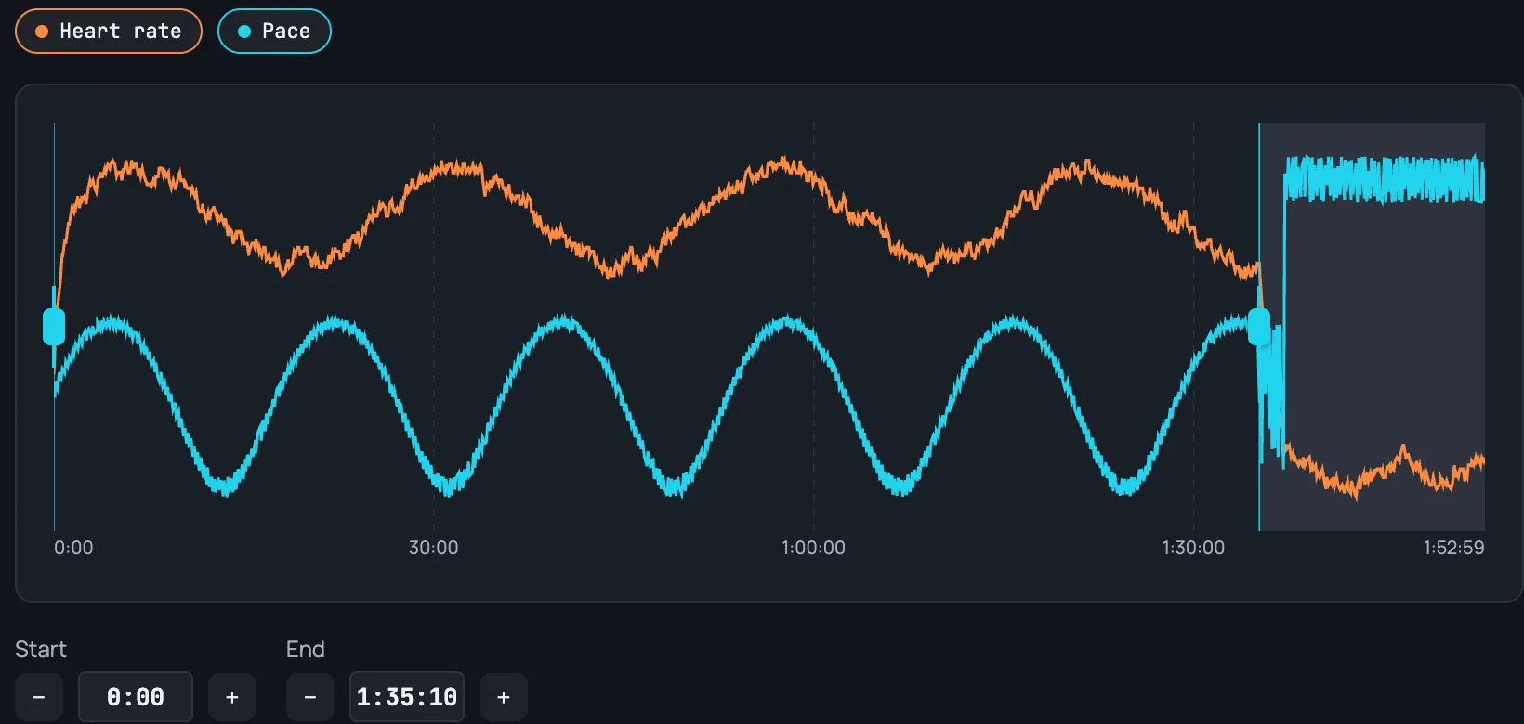Click the 1:00:00 axis label

[814, 548]
